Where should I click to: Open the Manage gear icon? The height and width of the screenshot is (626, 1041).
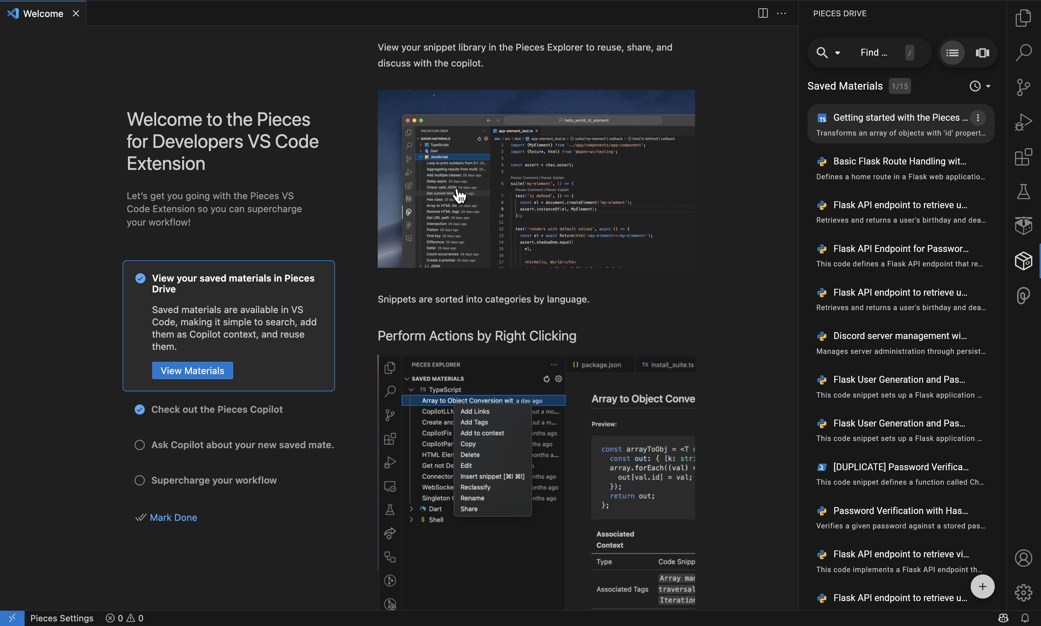[x=1023, y=593]
